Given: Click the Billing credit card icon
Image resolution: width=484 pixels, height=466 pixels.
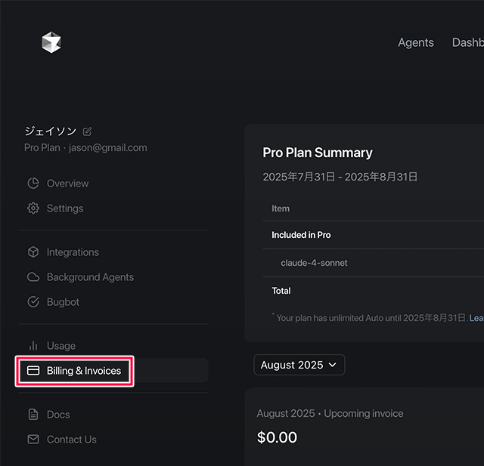Looking at the screenshot, I should pyautogui.click(x=33, y=371).
